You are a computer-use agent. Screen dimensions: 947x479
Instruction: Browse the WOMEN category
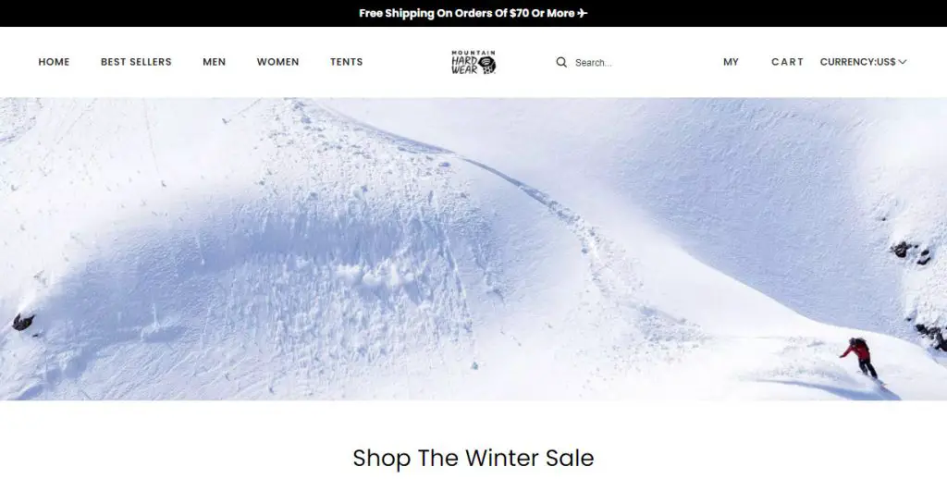(277, 62)
